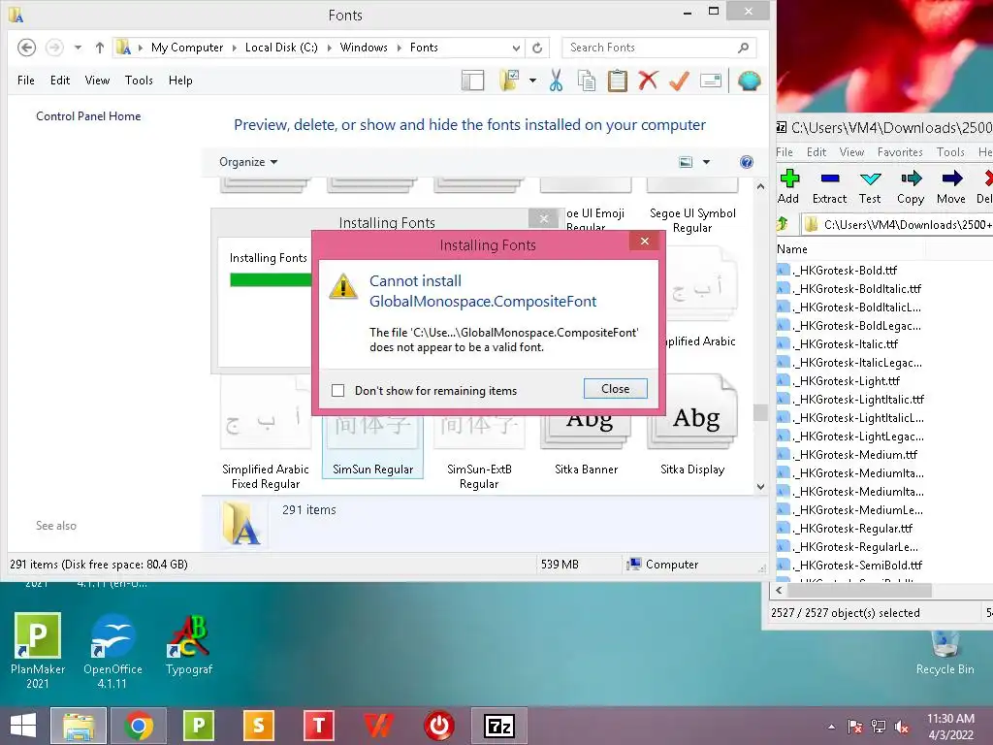This screenshot has height=745, width=993.
Task: Click the folder options toolbar icon
Action: tap(509, 81)
